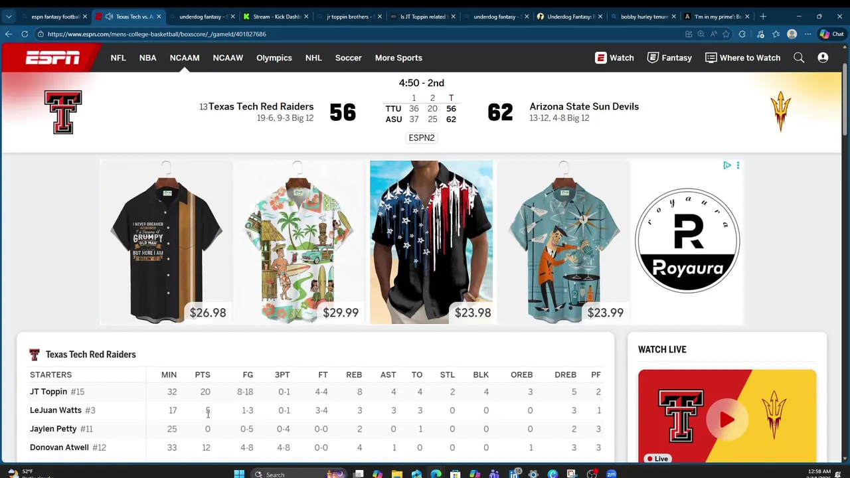
Task: Open the ESPN user profile icon
Action: [x=823, y=58]
